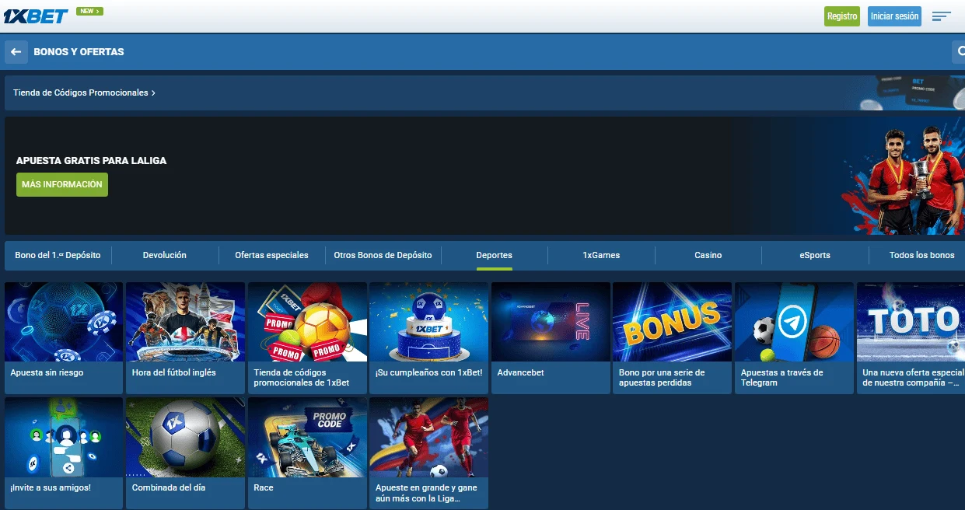Open the hamburger menu icon
This screenshot has width=965, height=510.
[941, 16]
